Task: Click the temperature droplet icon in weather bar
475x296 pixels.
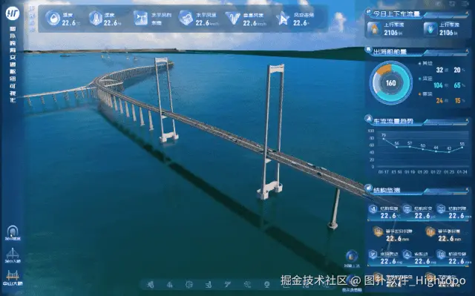Action: 53,18
